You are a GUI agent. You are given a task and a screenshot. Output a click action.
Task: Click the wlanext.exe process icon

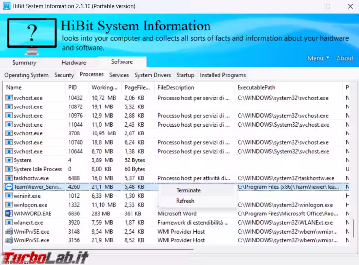8,223
